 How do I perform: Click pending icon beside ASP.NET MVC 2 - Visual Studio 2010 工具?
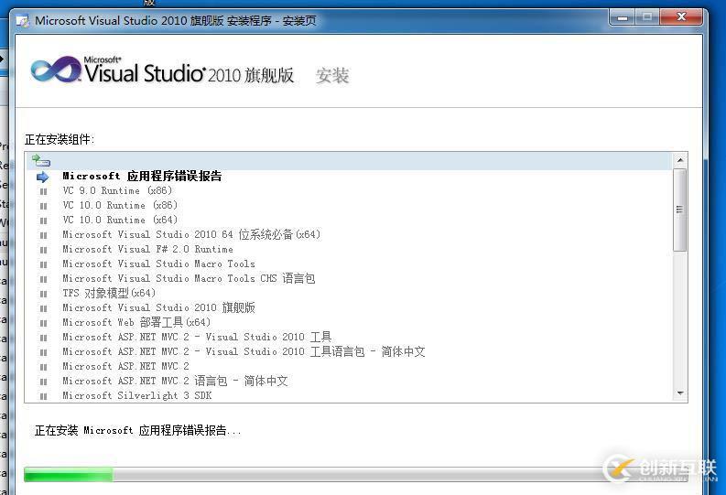pos(44,338)
